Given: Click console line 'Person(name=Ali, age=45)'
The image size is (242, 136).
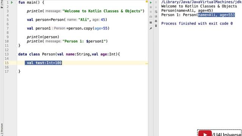Looking at the screenshot, I should pos(187,11).
